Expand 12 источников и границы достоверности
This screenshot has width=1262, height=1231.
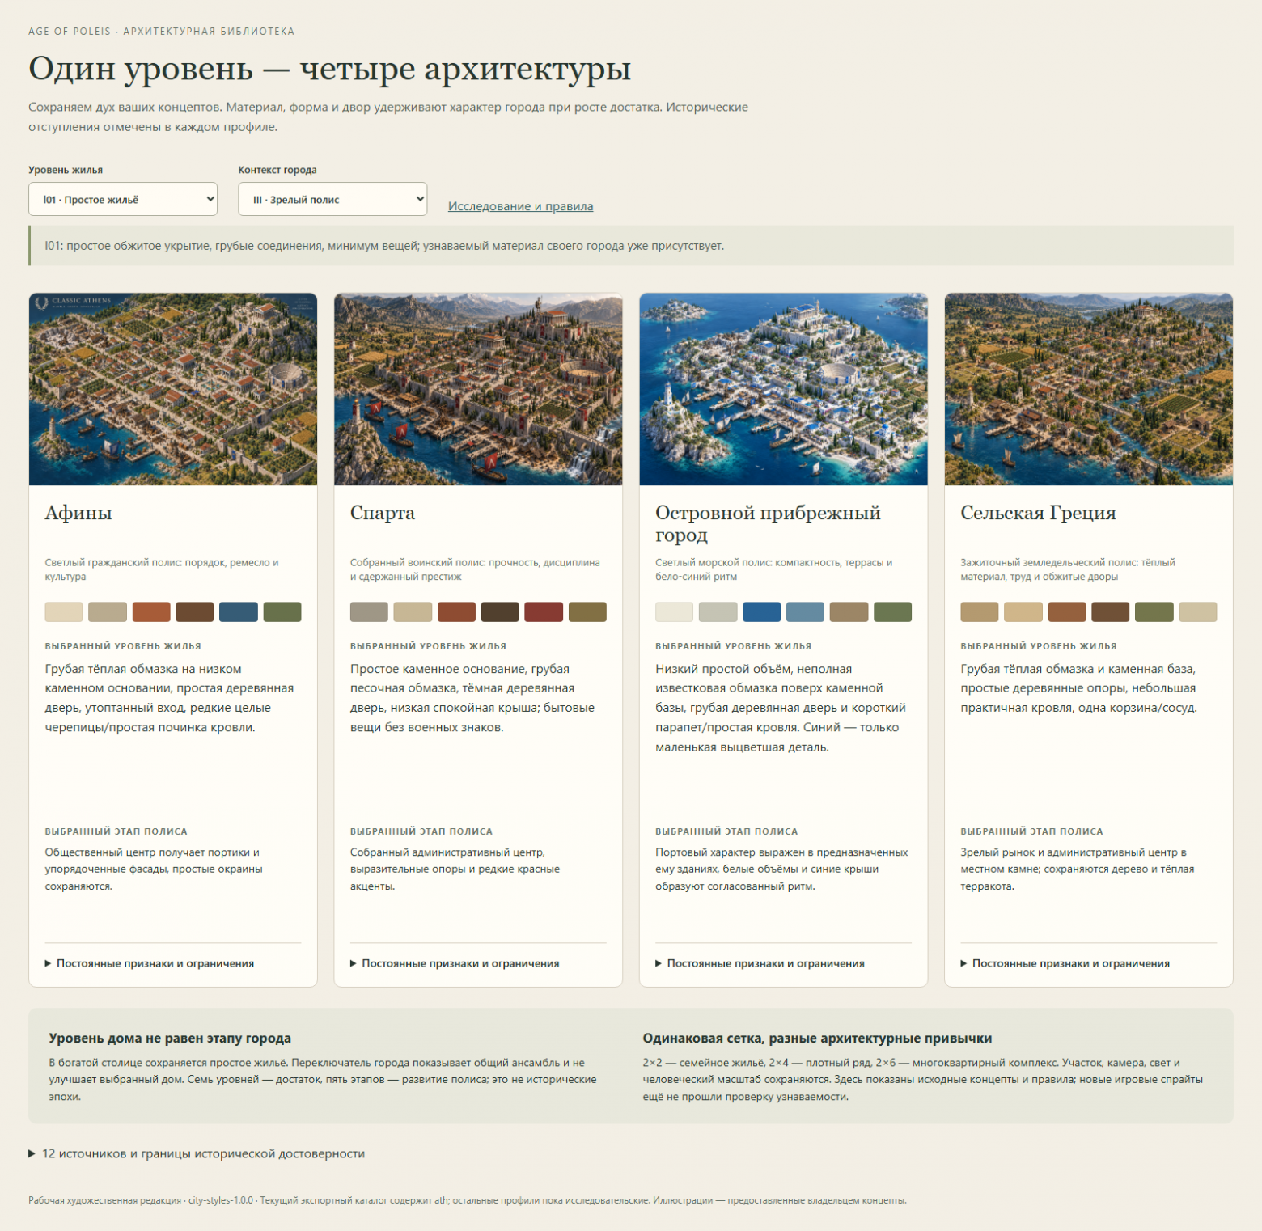197,1153
